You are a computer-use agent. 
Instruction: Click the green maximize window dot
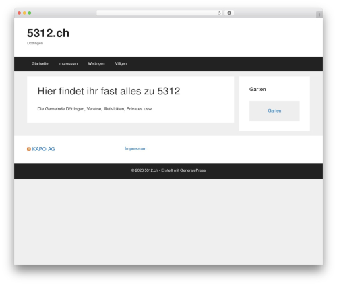(x=30, y=13)
